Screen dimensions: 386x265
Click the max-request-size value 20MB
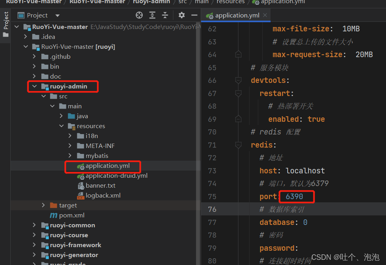364,54
